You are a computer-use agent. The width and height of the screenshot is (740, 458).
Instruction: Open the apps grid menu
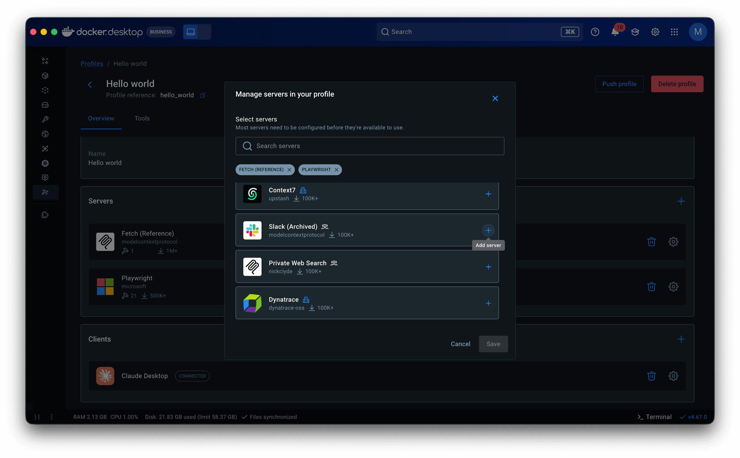click(x=674, y=32)
